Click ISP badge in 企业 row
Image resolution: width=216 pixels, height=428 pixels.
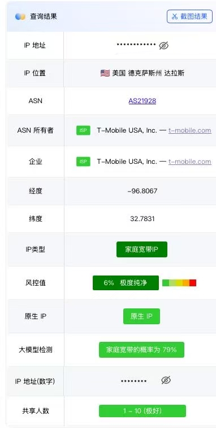[83, 162]
